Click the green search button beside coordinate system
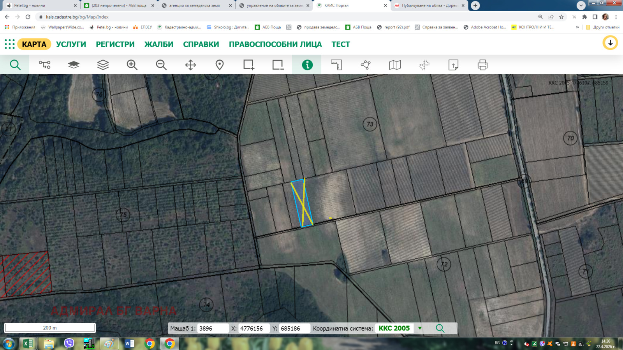This screenshot has width=623, height=350. [x=440, y=328]
